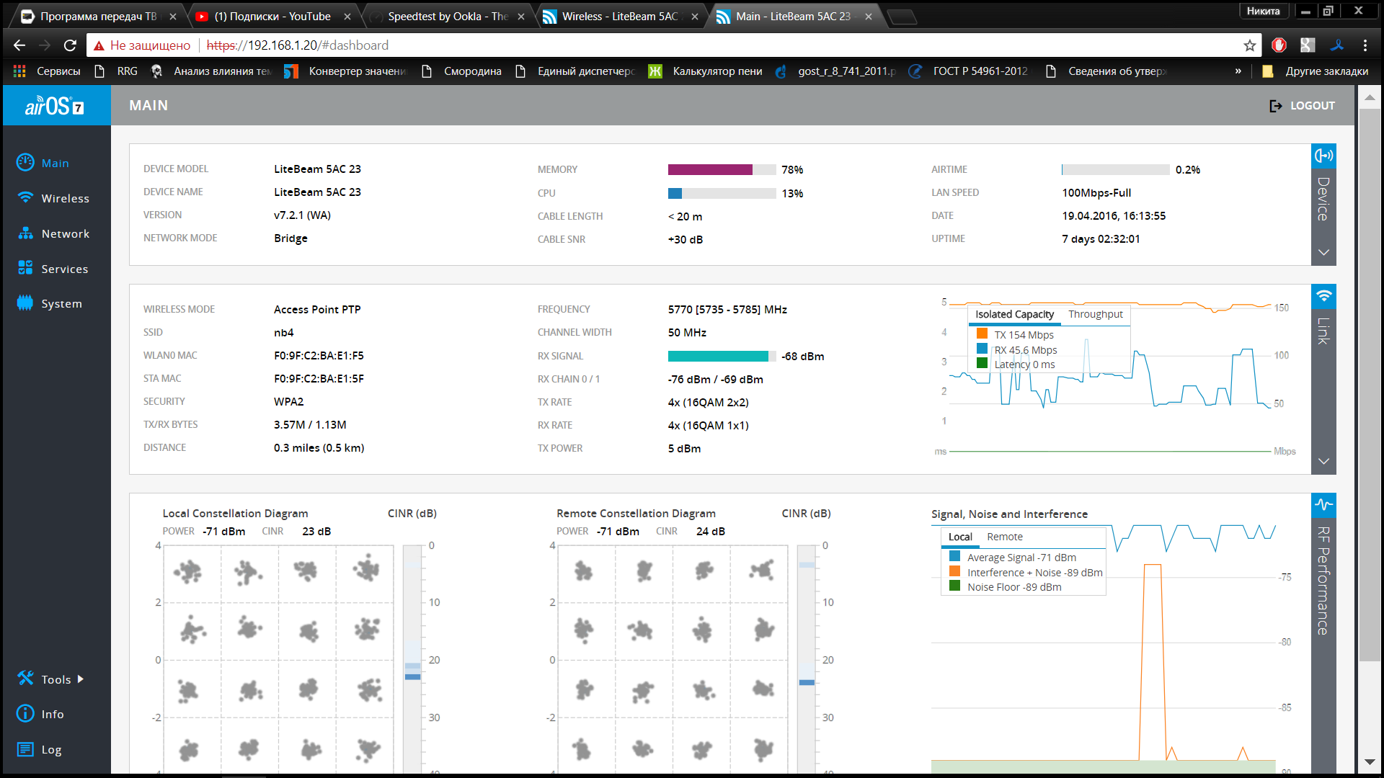The width and height of the screenshot is (1384, 778).
Task: Switch to Speedtest by Ookla tab
Action: click(447, 16)
